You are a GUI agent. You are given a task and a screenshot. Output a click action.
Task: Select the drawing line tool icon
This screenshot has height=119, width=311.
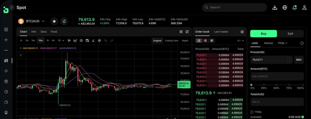click(93, 40)
